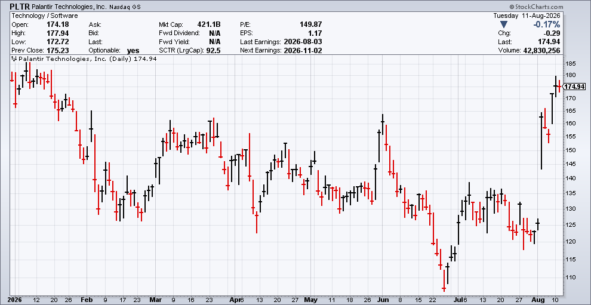Click the Feb label on date axis
The height and width of the screenshot is (305, 591).
87,300
